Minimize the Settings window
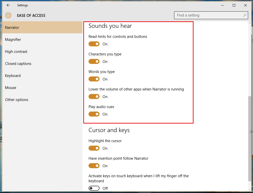This screenshot has height=193, width=253. 222,5
